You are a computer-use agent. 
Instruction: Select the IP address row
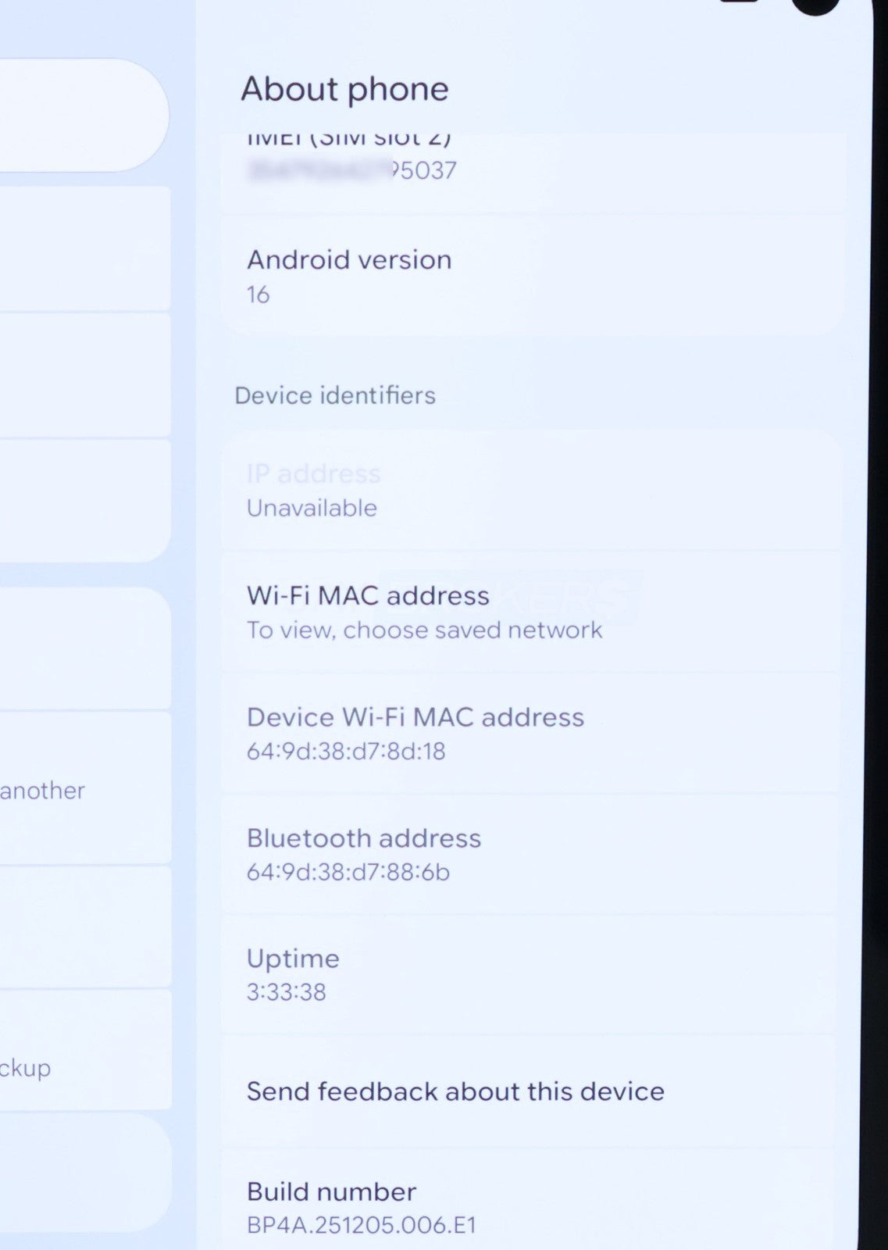531,490
